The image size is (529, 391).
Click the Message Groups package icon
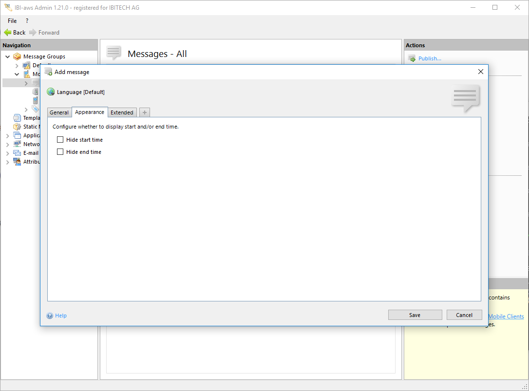(x=18, y=56)
